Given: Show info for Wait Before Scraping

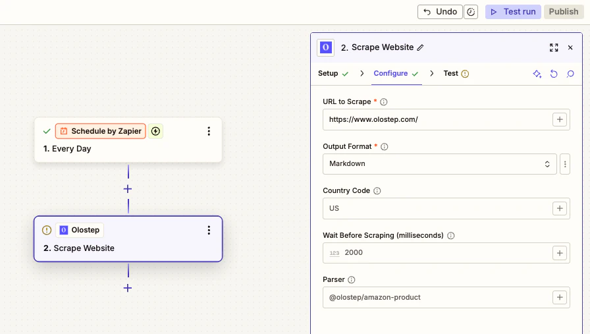Looking at the screenshot, I should point(451,235).
